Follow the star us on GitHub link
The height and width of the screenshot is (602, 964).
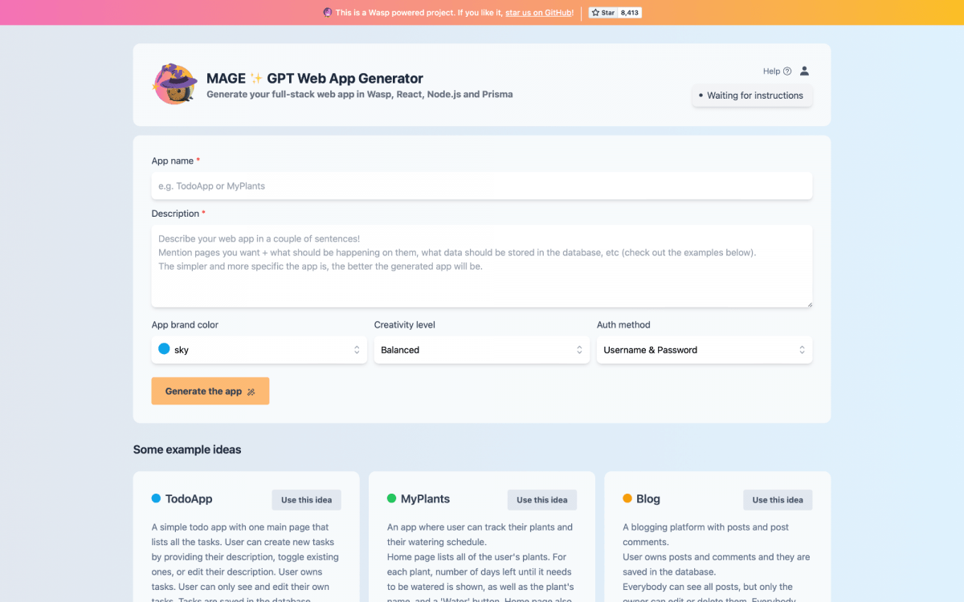pyautogui.click(x=538, y=12)
